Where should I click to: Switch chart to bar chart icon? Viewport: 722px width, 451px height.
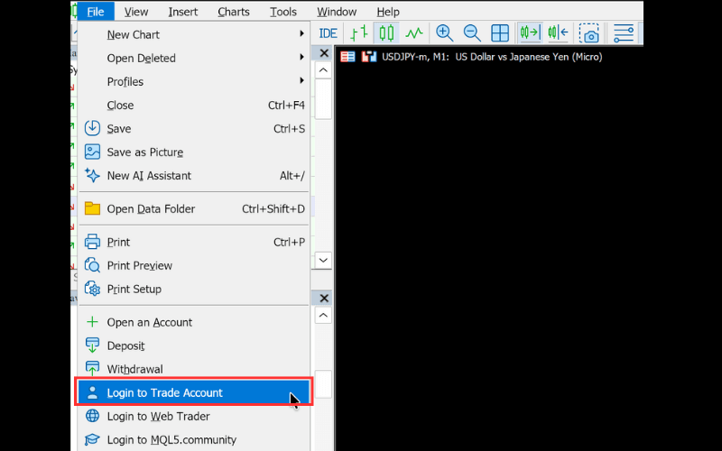click(358, 33)
